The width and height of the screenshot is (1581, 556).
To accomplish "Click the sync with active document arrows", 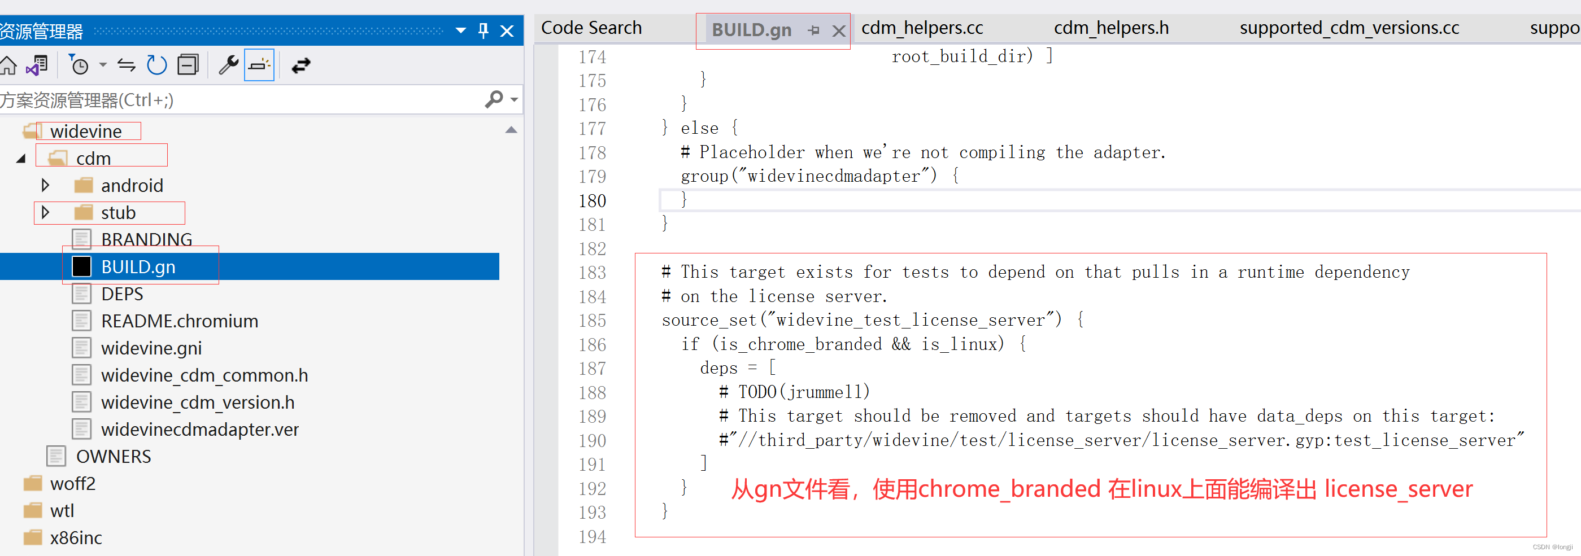I will click(127, 65).
